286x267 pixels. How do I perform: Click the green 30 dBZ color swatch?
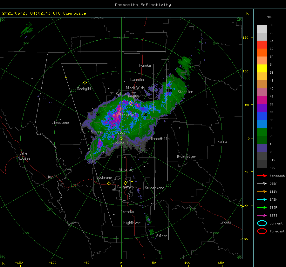pos(262,132)
